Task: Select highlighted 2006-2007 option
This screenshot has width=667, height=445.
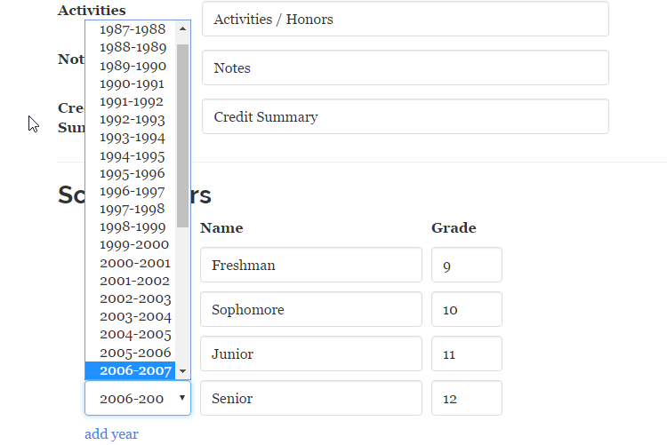Action: click(135, 370)
